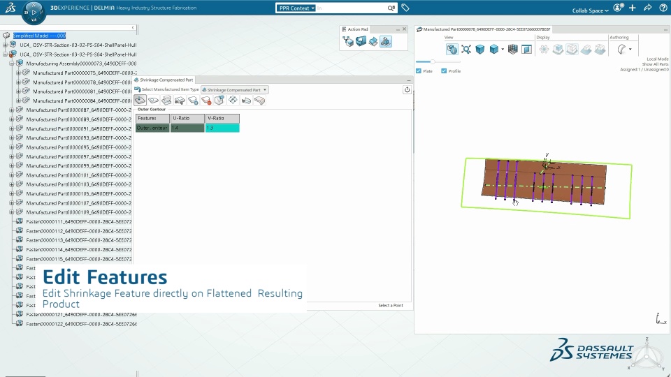Click the part information view icon
The width and height of the screenshot is (671, 377).
[x=452, y=49]
